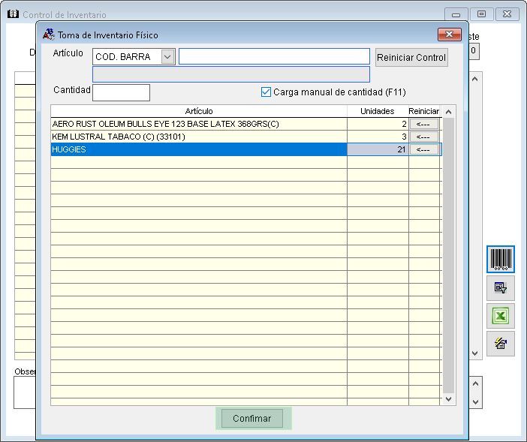Click the barcode article input field
Image resolution: width=527 pixels, height=442 pixels.
pos(274,57)
